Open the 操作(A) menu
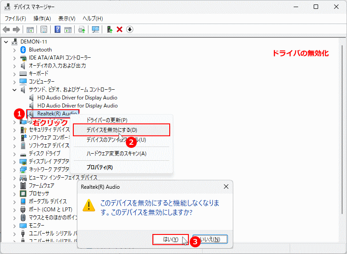Image resolution: width=347 pixels, height=254 pixels. (x=42, y=19)
